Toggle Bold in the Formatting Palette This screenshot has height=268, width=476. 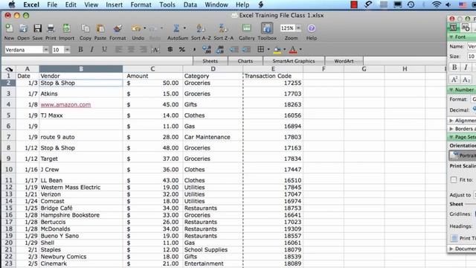coord(454,67)
